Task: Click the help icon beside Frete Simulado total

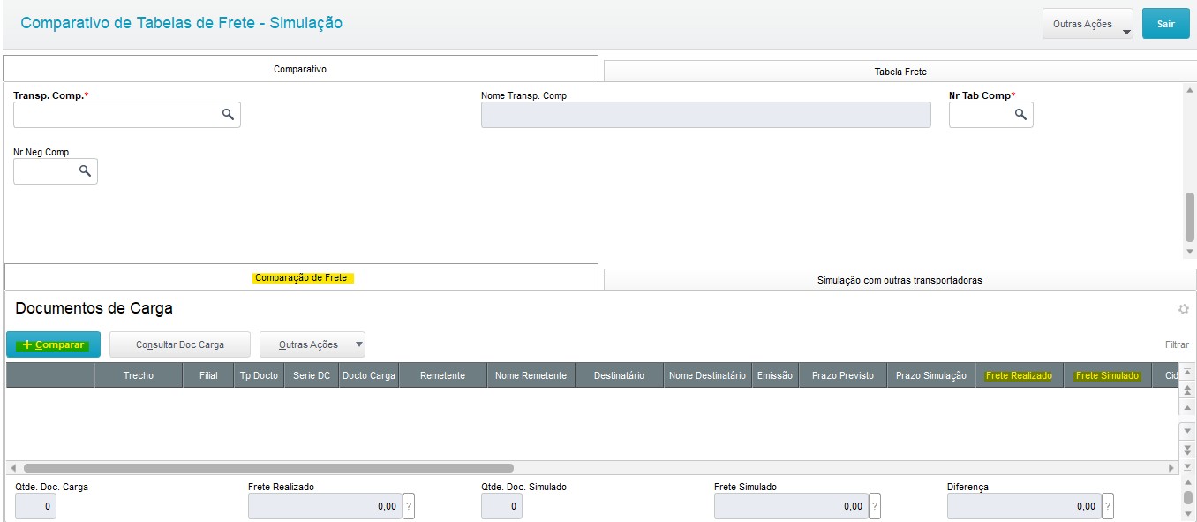Action: [x=875, y=506]
